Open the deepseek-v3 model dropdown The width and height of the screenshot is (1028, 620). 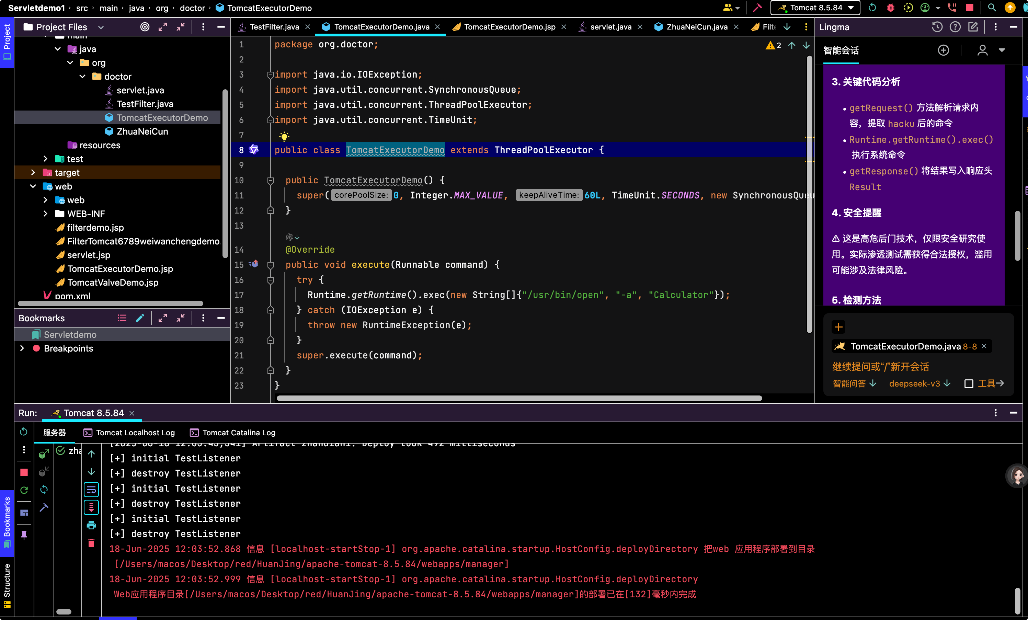coord(920,383)
